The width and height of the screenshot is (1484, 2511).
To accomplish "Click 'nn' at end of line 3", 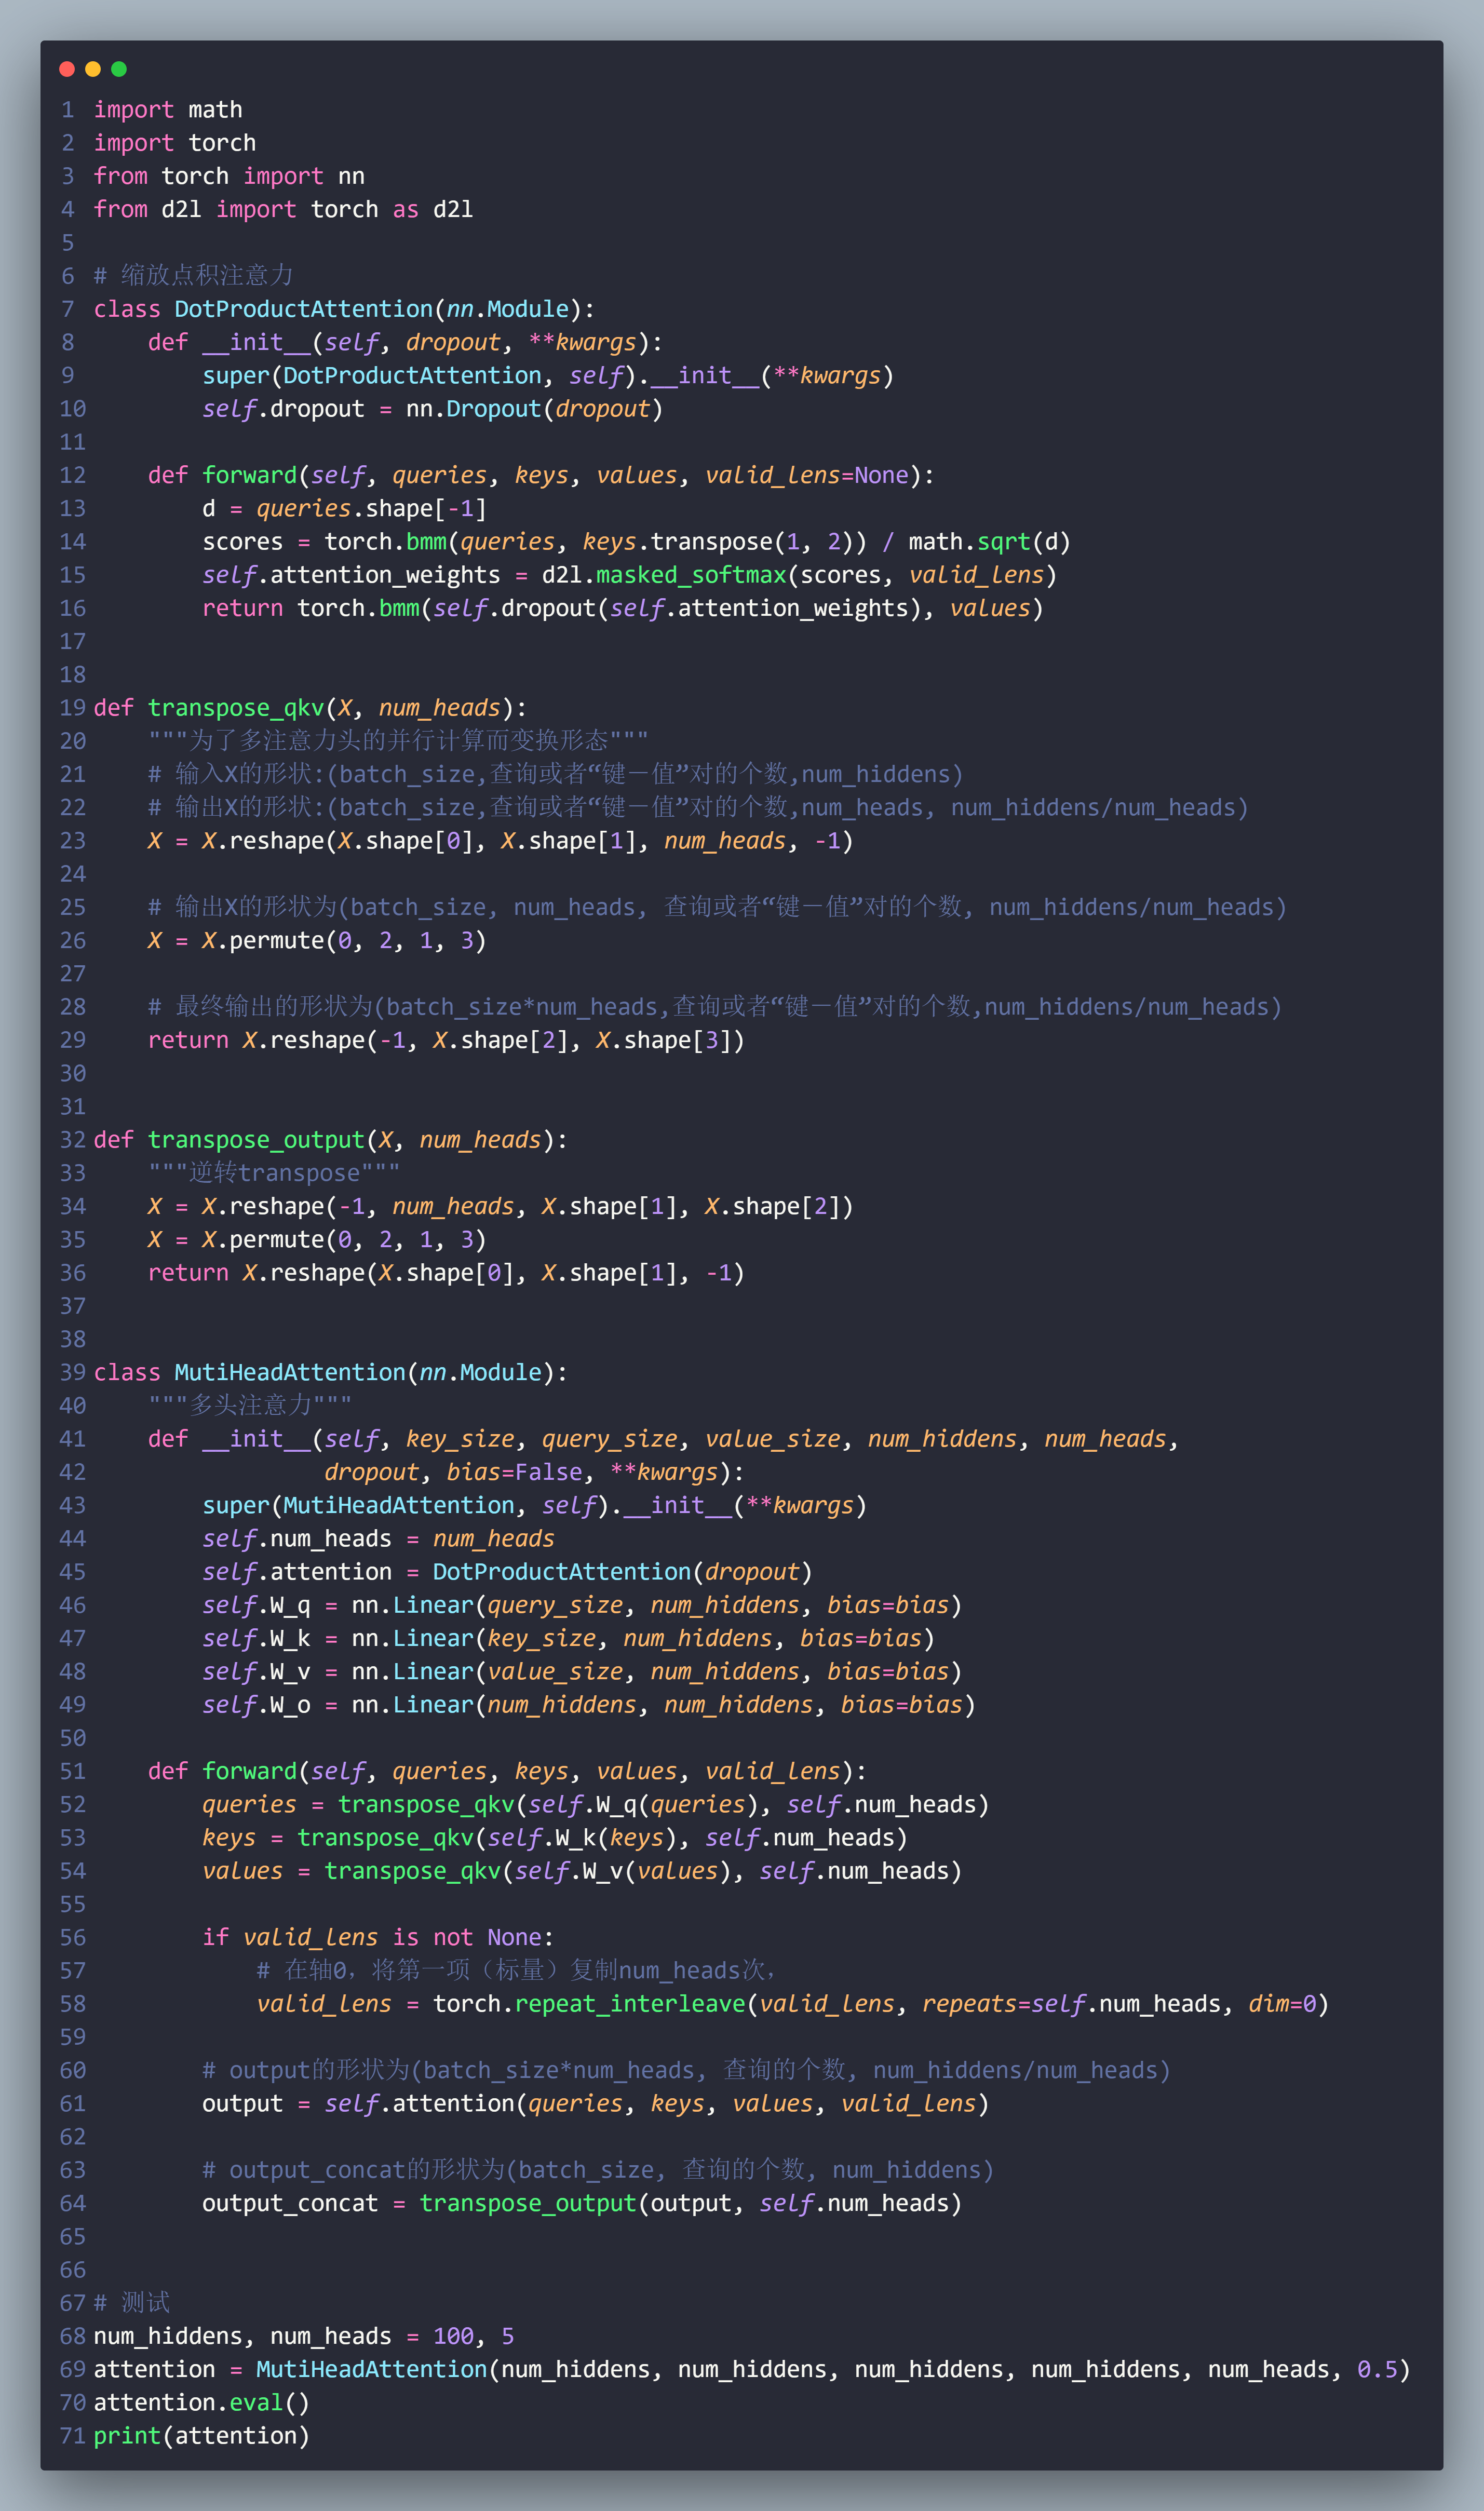I will point(351,176).
